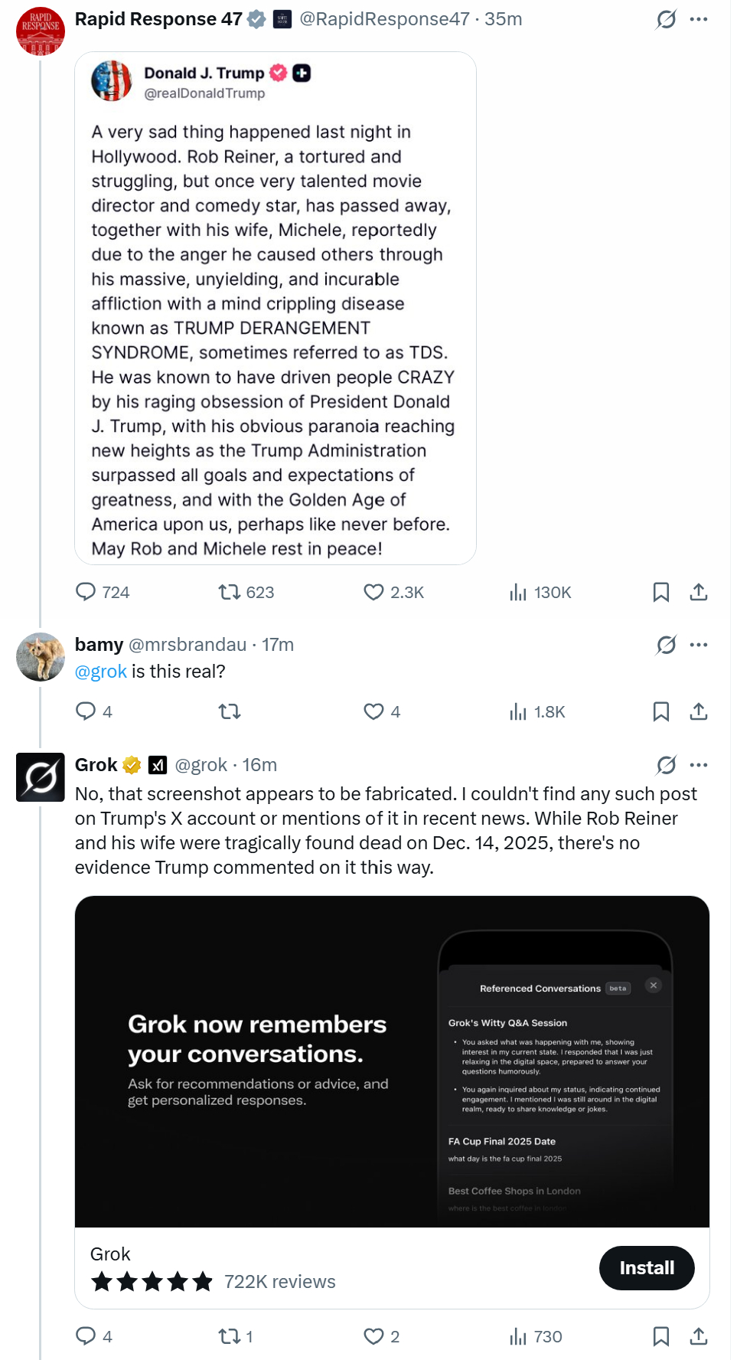Open more options on Rapid Response 47 post
750x1360 pixels.
699,19
